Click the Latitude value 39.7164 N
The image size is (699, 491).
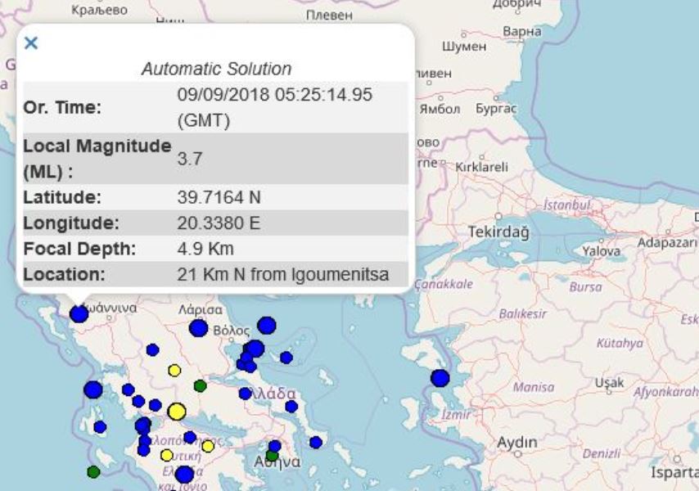[220, 197]
